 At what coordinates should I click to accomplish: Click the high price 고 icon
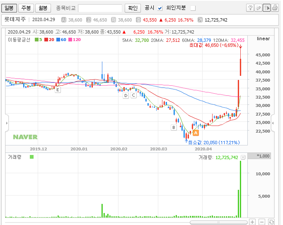(x=89, y=20)
